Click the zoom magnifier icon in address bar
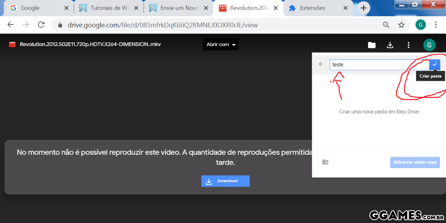Image resolution: width=446 pixels, height=223 pixels. pos(386,25)
